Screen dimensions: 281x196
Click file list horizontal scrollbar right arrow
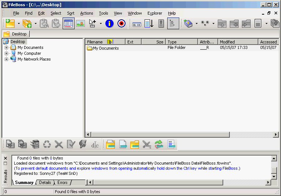pyautogui.click(x=276, y=134)
